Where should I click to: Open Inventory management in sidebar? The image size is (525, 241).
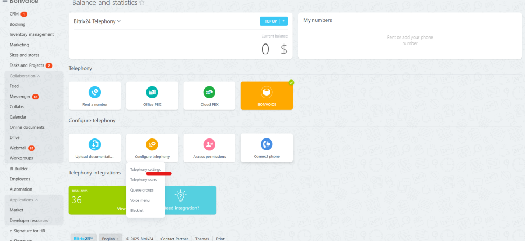tap(32, 34)
